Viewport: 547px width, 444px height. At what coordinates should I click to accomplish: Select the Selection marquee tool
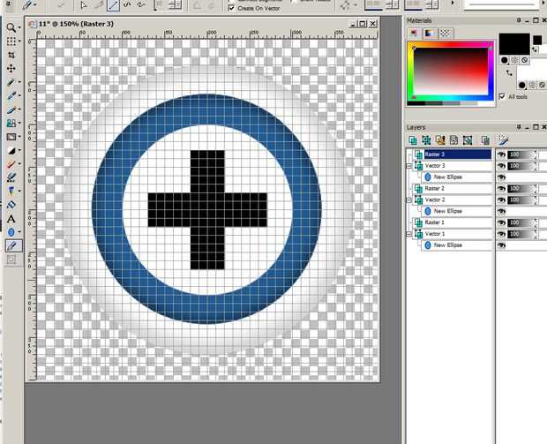point(11,41)
